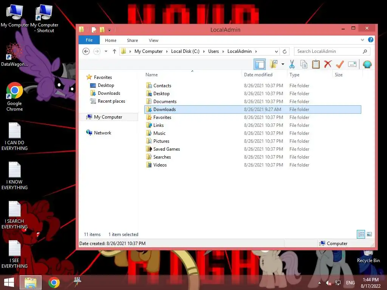
Task: Select the Recycle Bin desktop icon
Action: [x=368, y=256]
